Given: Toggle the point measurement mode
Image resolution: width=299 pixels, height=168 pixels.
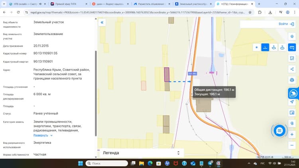Looking at the screenshot, I should pos(256,47).
